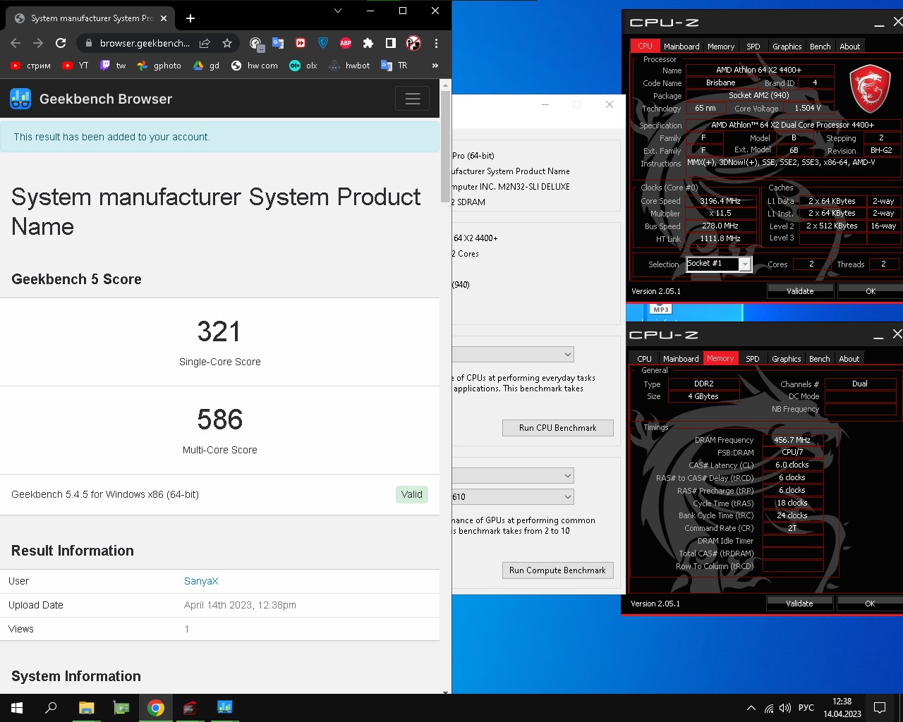Open the GPU device dropdown showing 610
This screenshot has height=722, width=903.
[x=513, y=496]
